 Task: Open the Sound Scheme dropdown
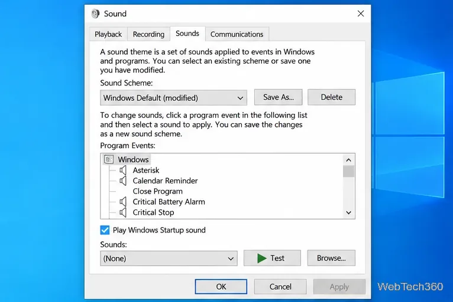(173, 98)
